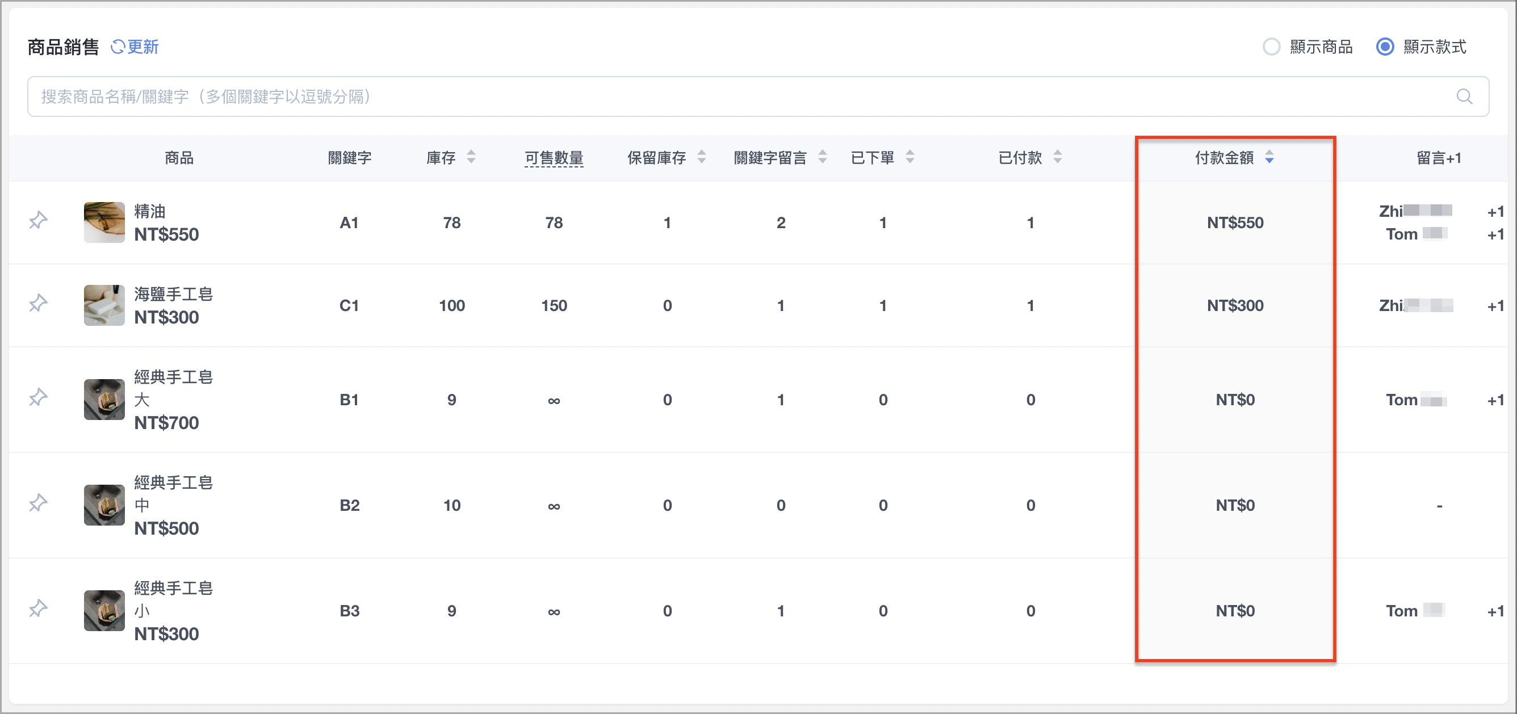Screen dimensions: 1517x714
Task: Sort by 庫存 column
Action: (471, 157)
